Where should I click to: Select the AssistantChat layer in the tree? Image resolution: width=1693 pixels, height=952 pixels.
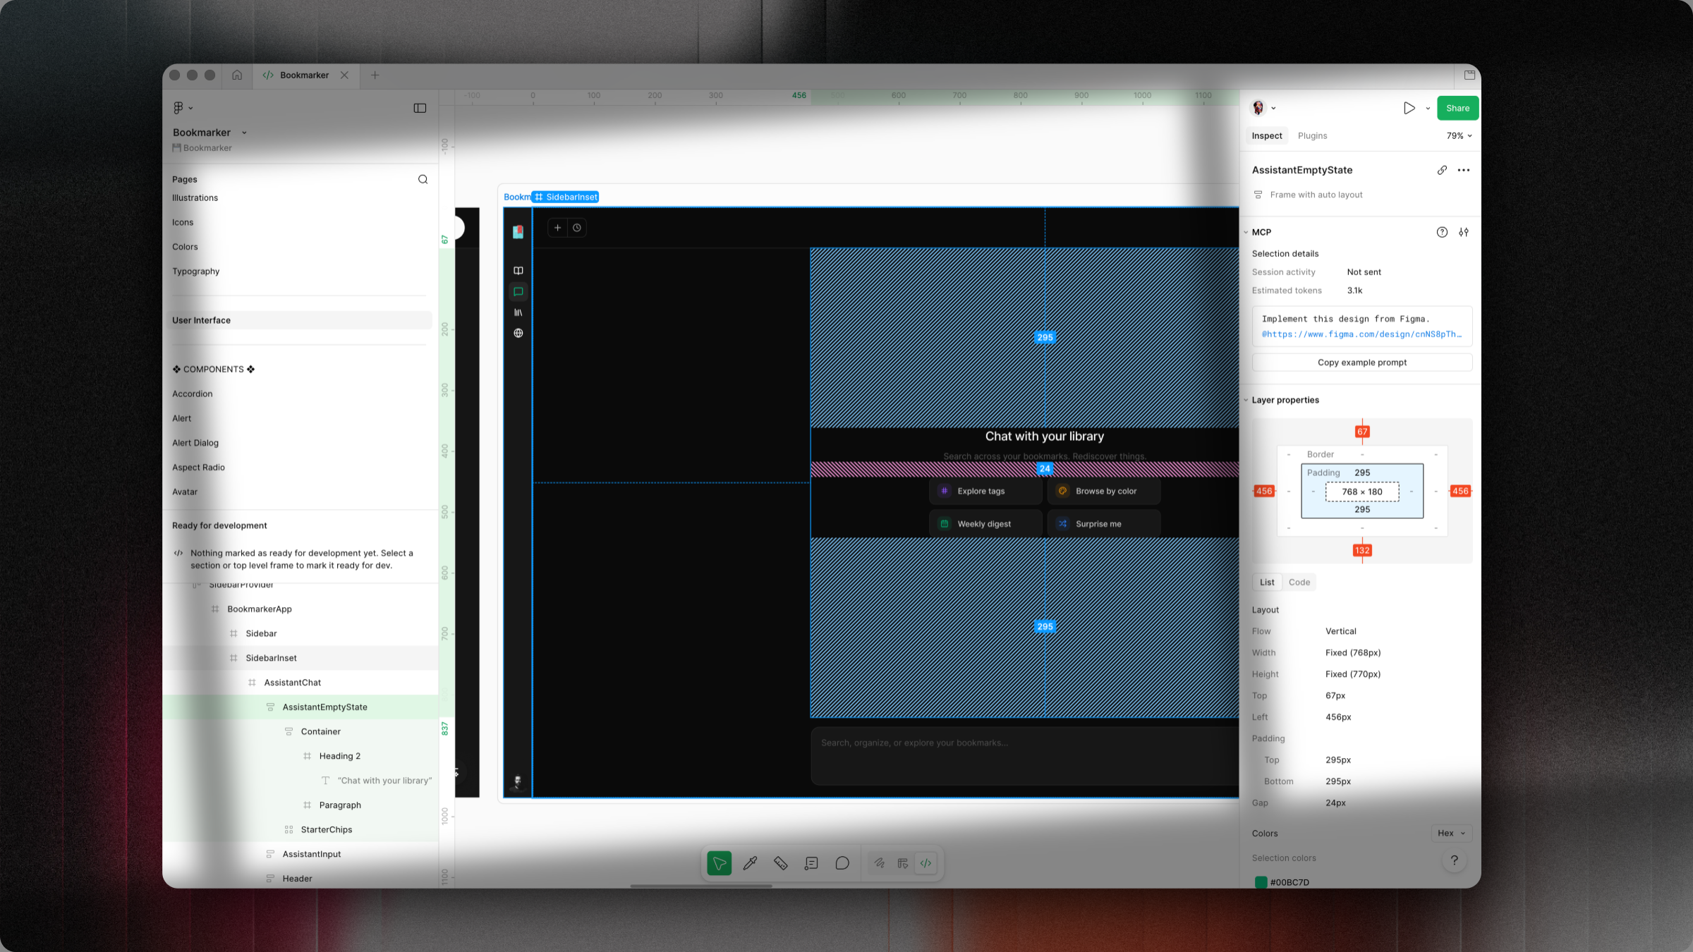tap(292, 682)
